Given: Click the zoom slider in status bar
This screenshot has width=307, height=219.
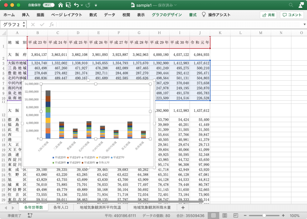Looking at the screenshot, I should point(264,216).
